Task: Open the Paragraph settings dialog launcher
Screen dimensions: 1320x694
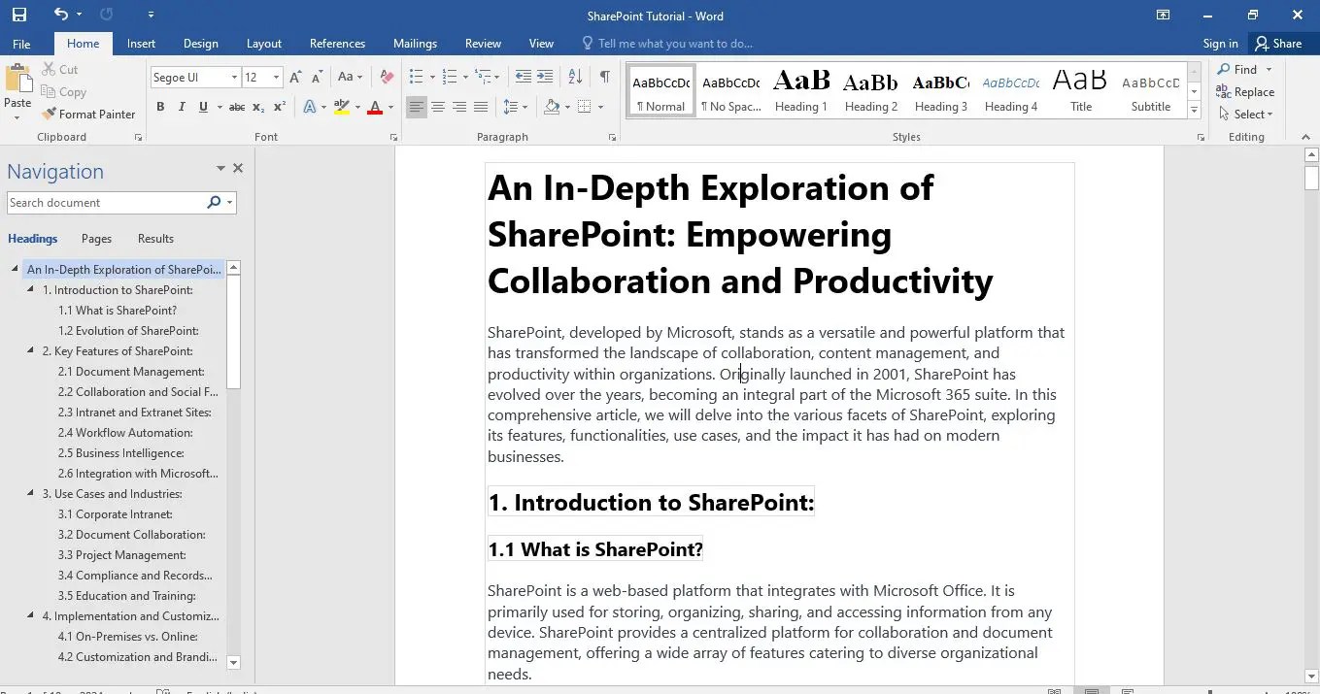Action: pos(612,137)
